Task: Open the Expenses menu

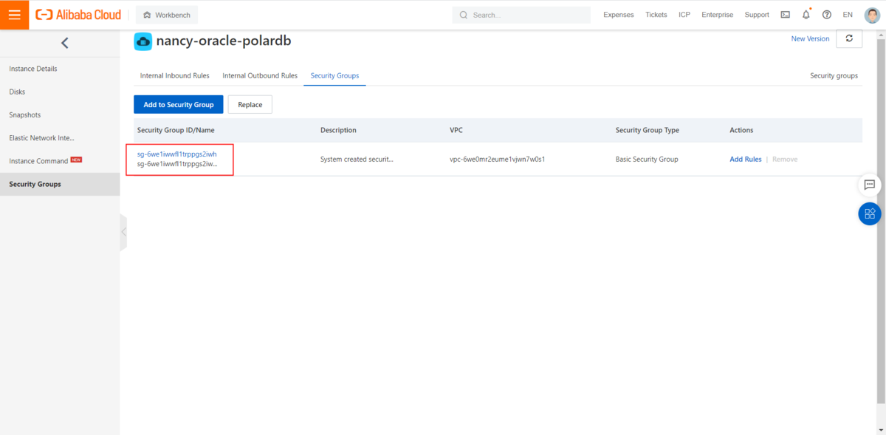Action: pyautogui.click(x=619, y=15)
